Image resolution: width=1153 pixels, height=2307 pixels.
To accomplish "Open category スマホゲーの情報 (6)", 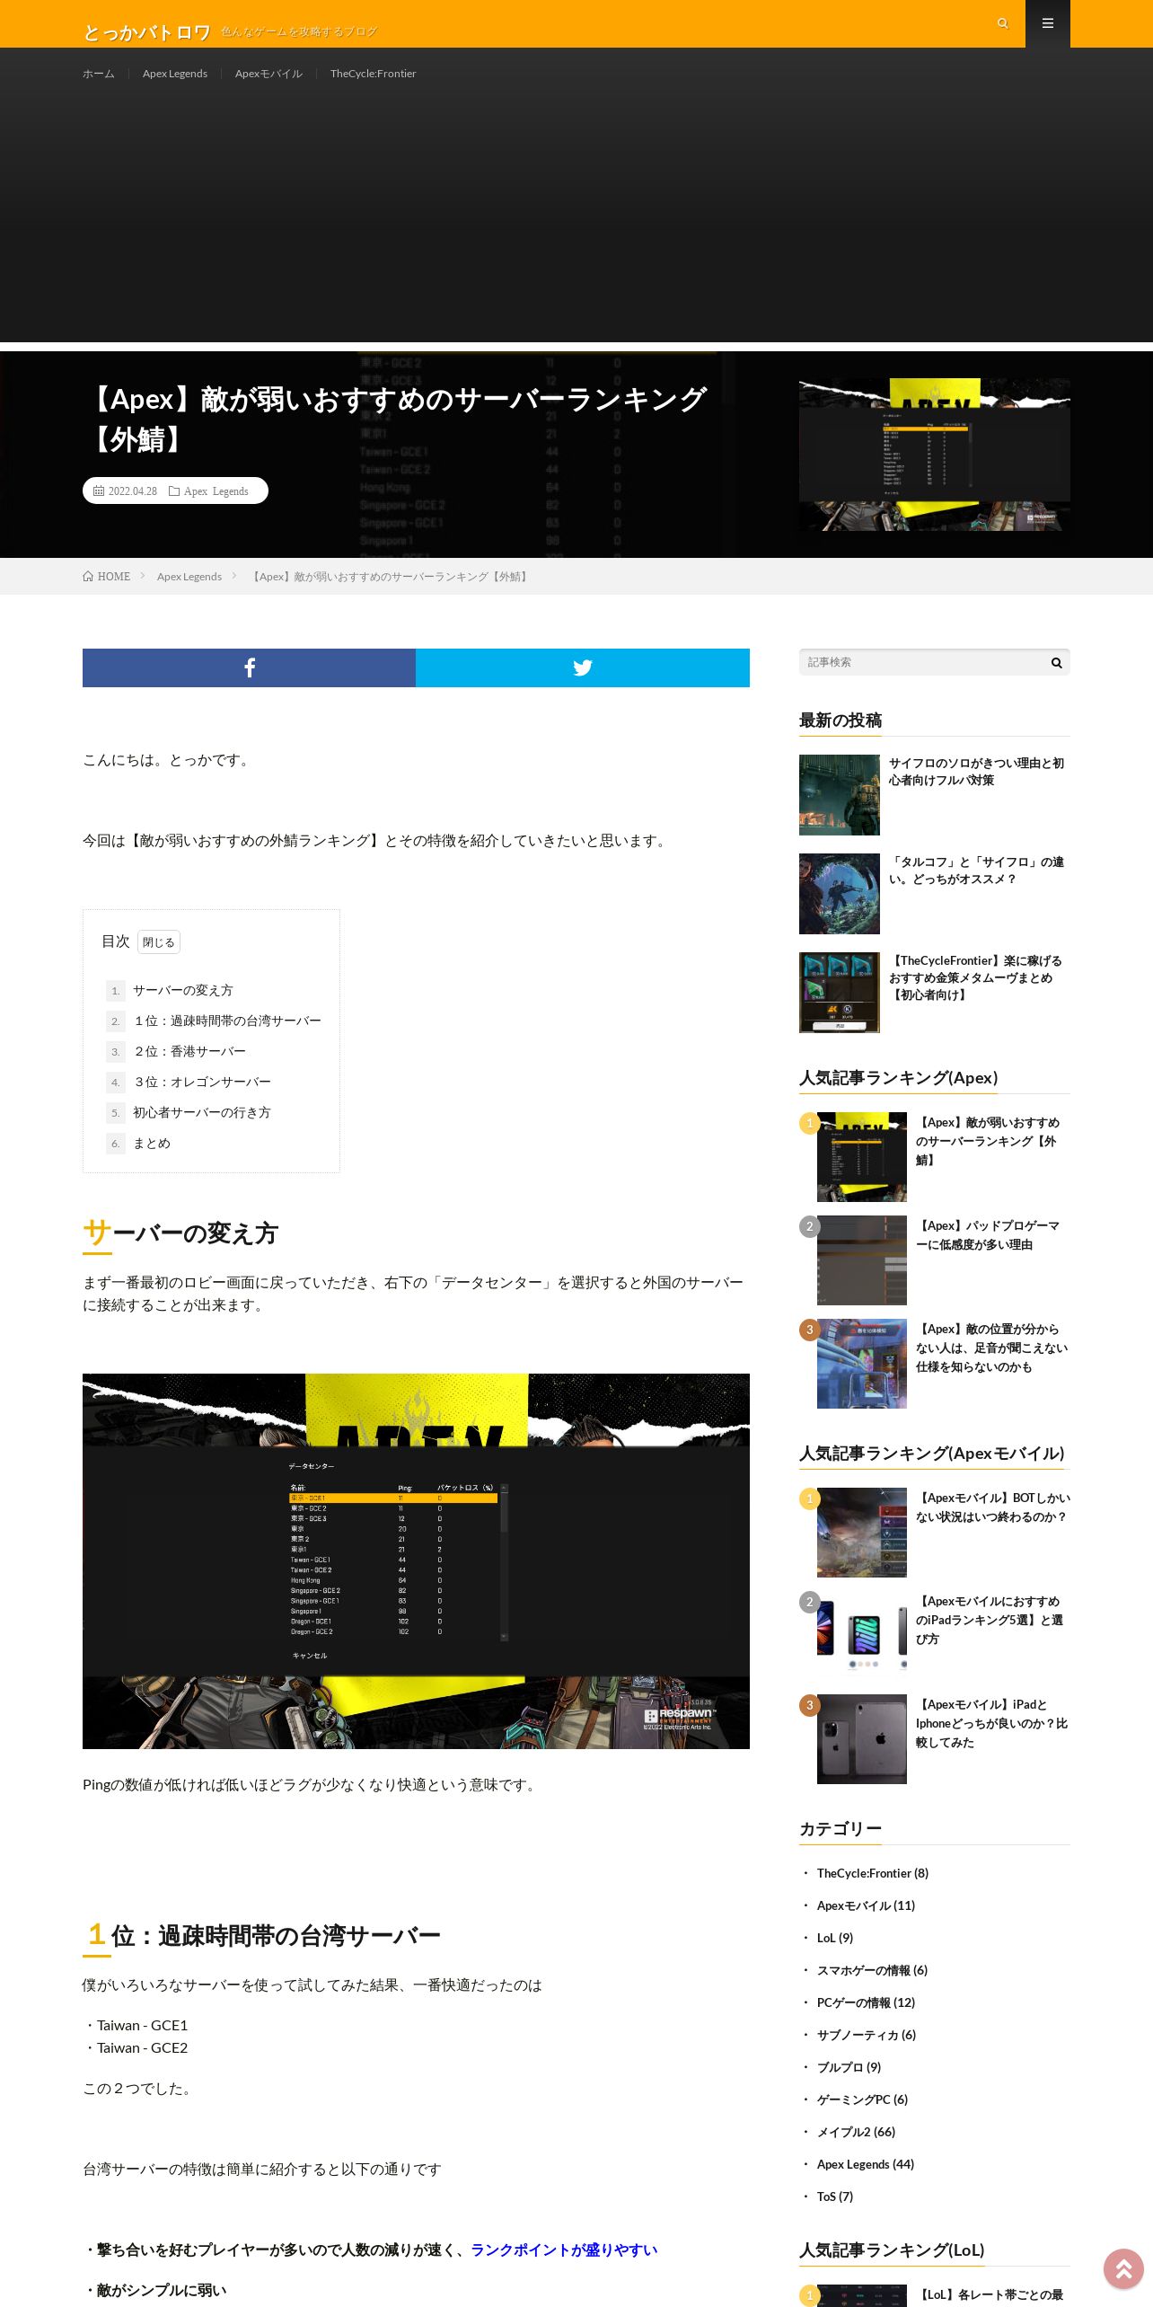I will click(872, 1970).
